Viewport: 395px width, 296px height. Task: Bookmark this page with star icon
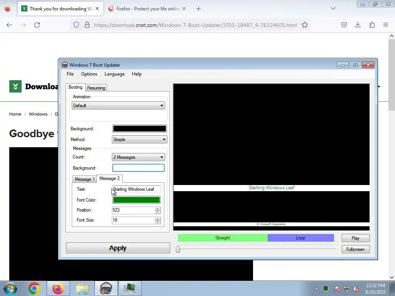(x=305, y=25)
